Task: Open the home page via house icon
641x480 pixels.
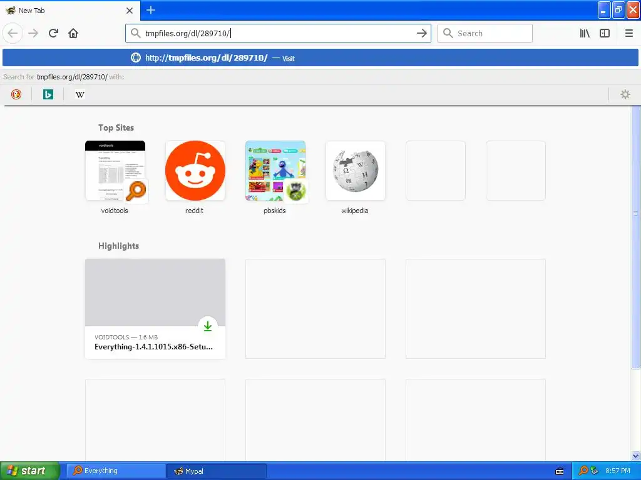Action: tap(73, 33)
